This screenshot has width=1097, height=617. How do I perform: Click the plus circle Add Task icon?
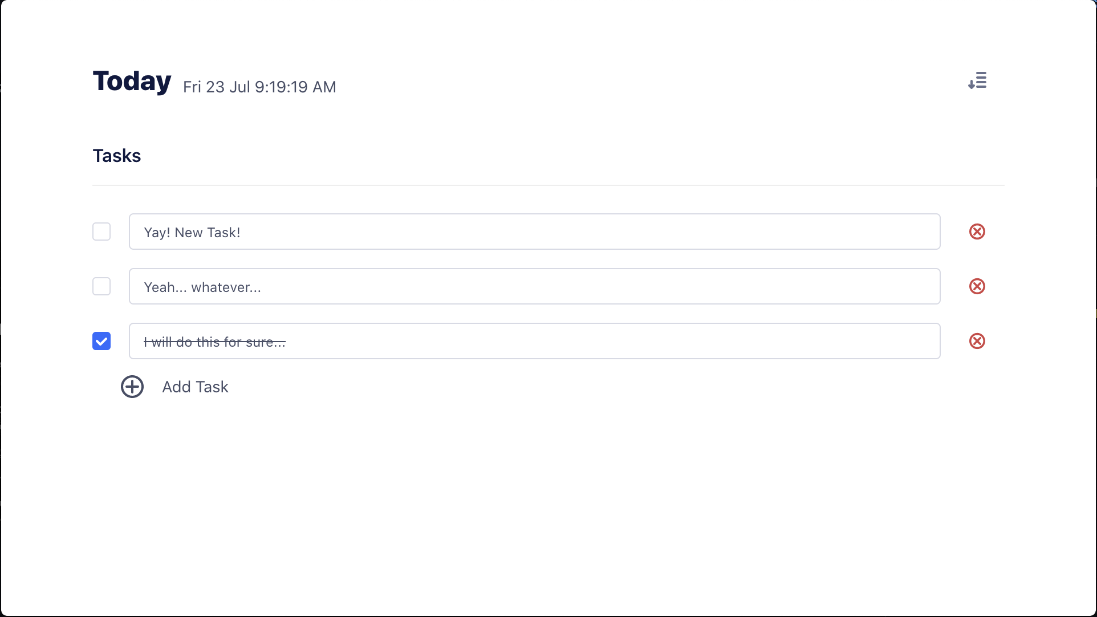tap(132, 387)
